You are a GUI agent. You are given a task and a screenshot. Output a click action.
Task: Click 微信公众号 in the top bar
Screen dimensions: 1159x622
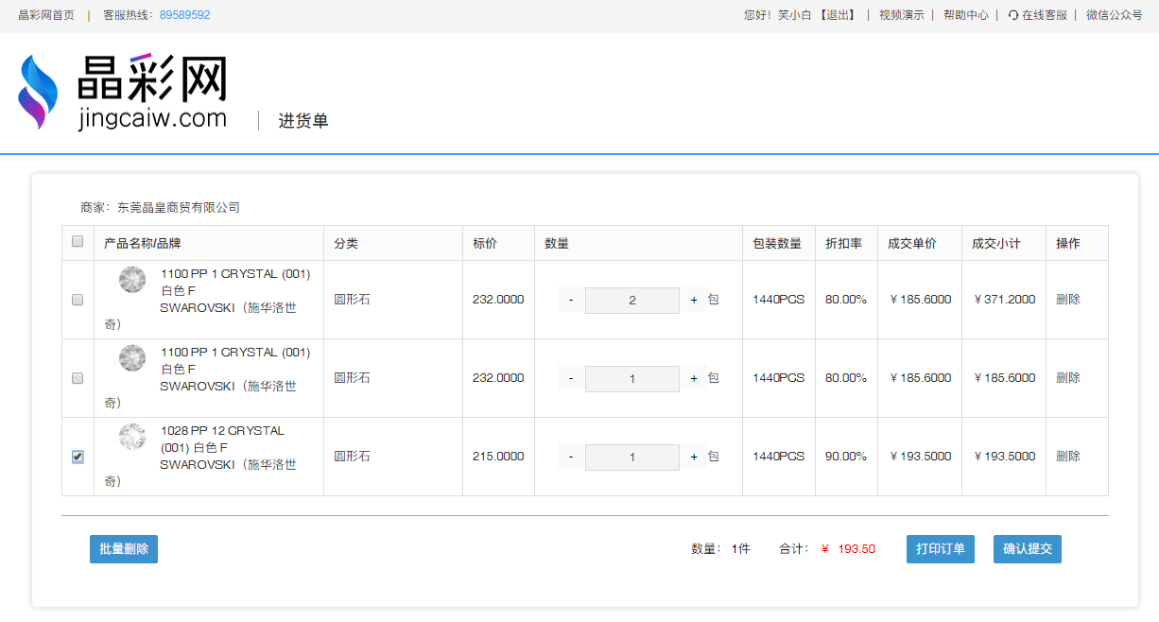pyautogui.click(x=1114, y=15)
